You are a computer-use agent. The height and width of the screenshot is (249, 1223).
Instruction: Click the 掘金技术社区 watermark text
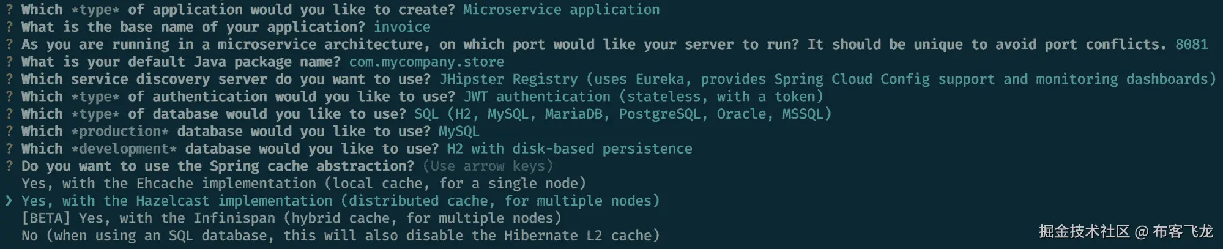click(1084, 231)
